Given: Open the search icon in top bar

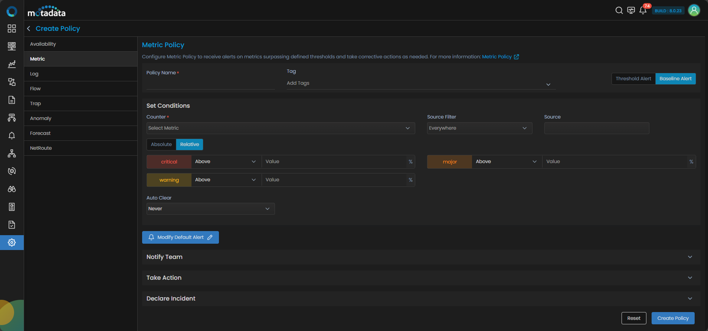Looking at the screenshot, I should click(619, 10).
